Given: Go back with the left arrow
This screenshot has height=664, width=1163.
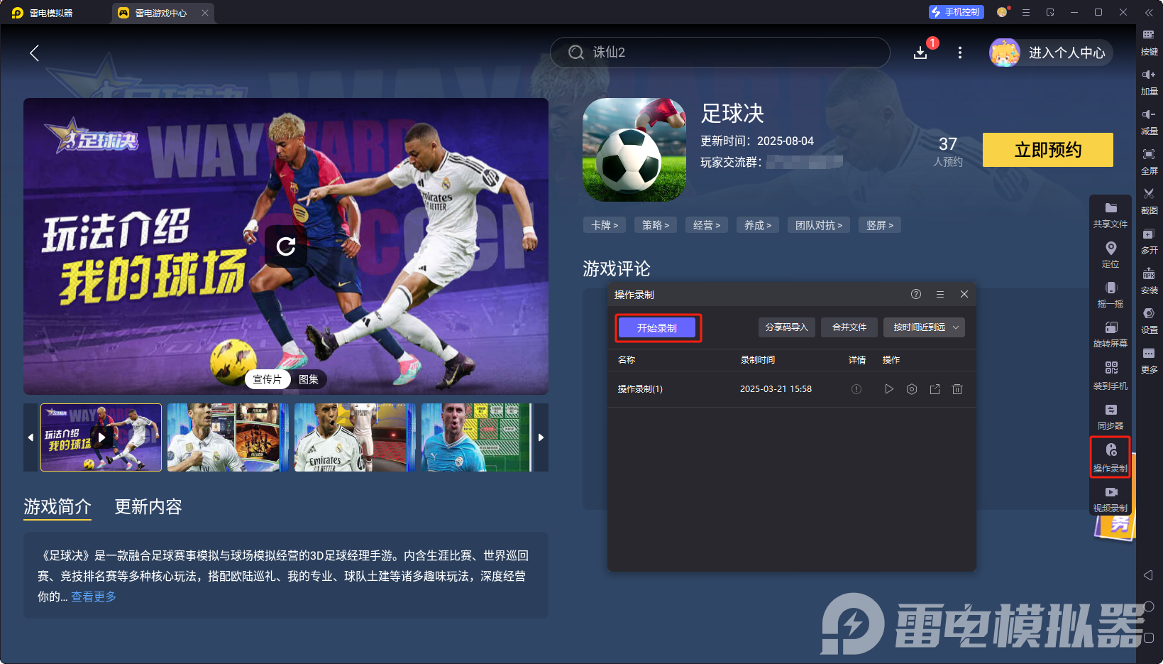Looking at the screenshot, I should (x=34, y=53).
